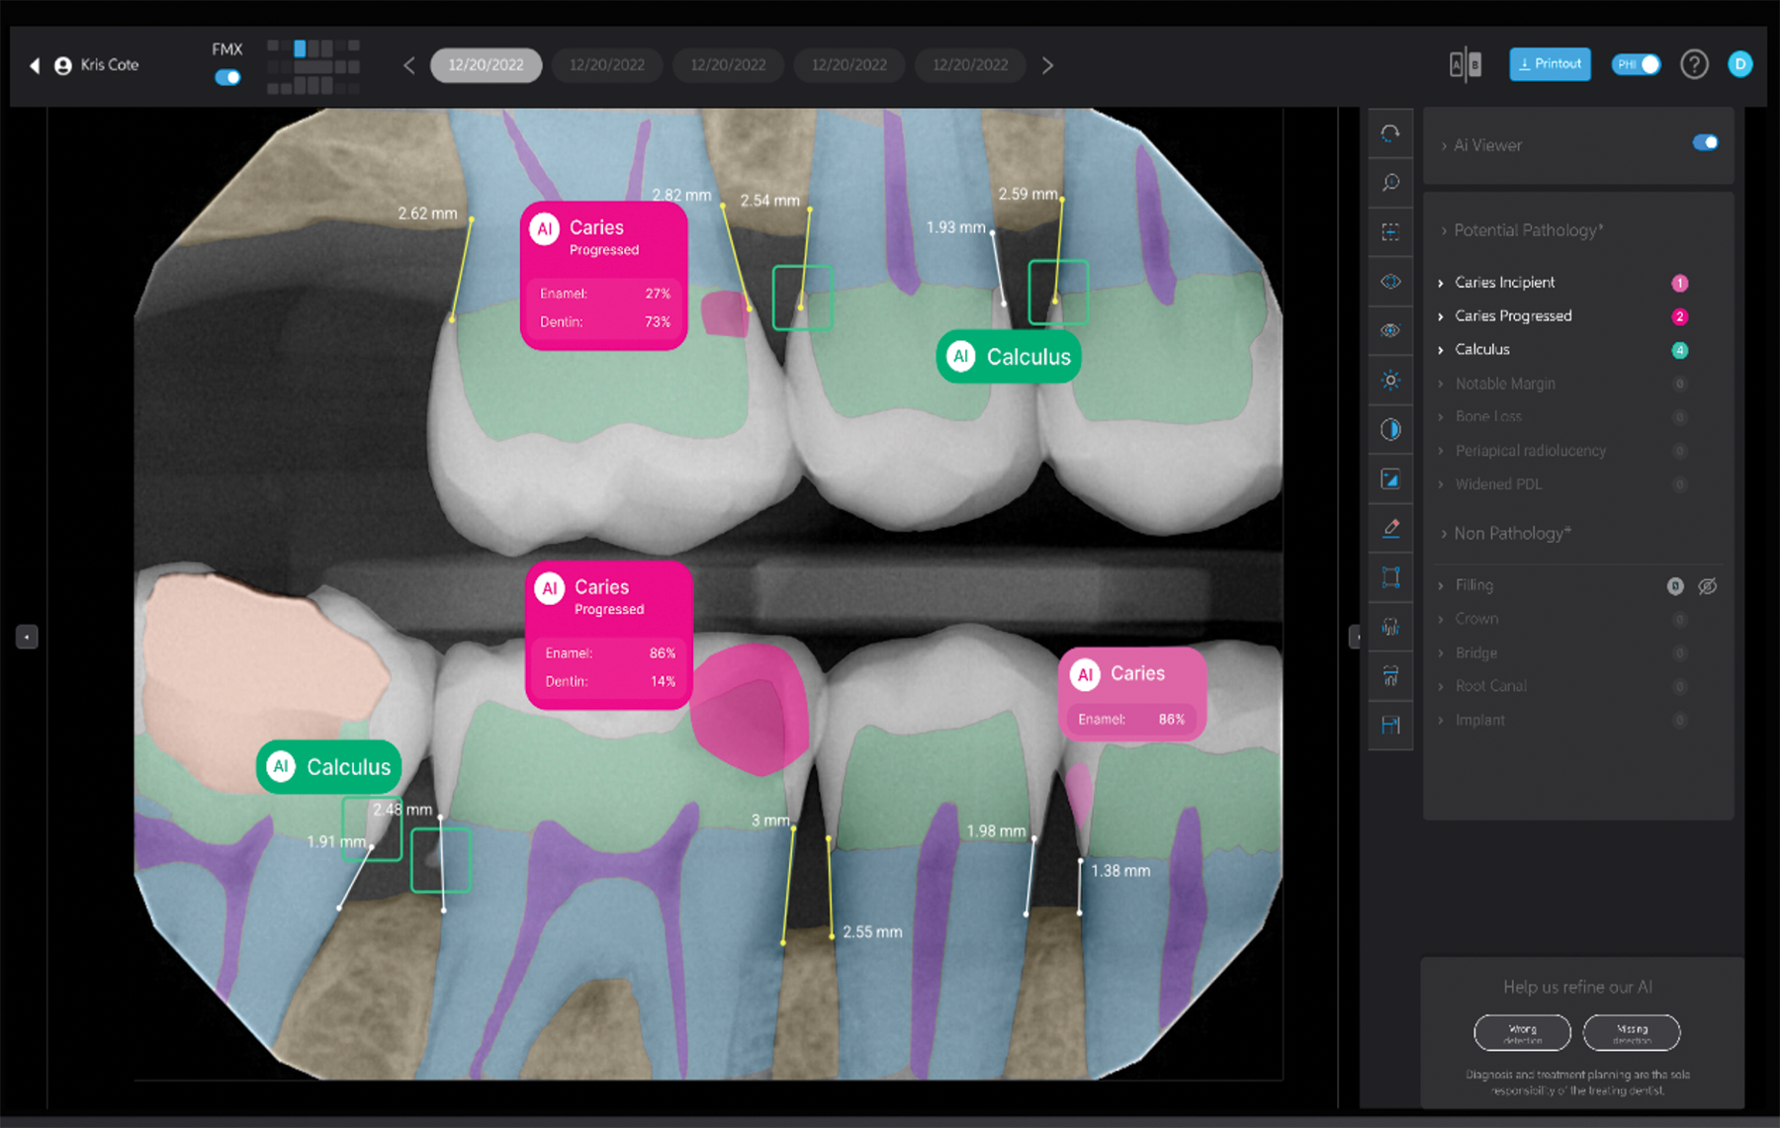Screen dimensions: 1780x1128
Task: Expand the Caries Incipient row
Action: [1504, 283]
